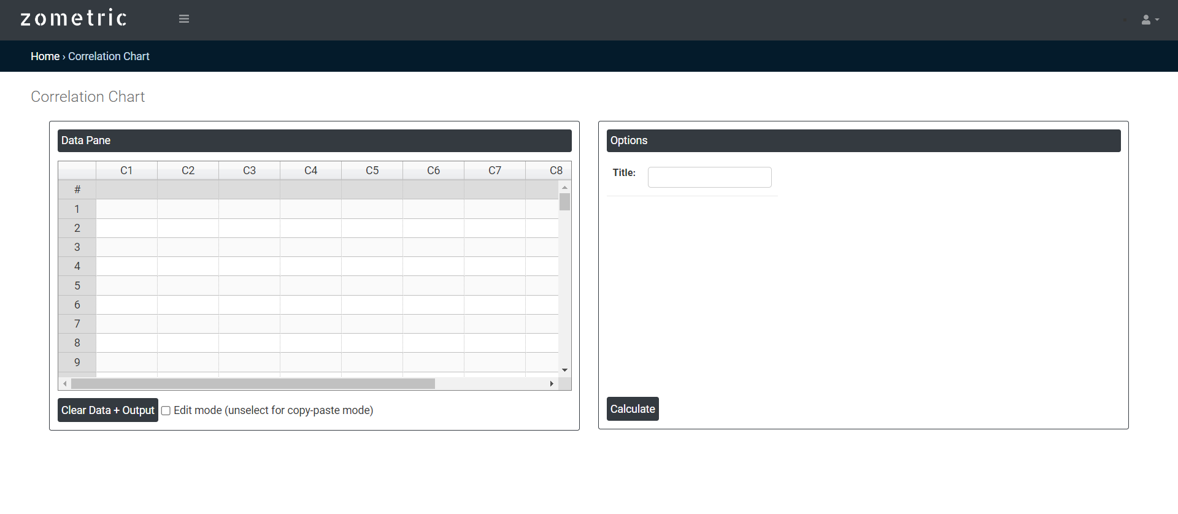Enable Edit mode checkbox

point(166,411)
